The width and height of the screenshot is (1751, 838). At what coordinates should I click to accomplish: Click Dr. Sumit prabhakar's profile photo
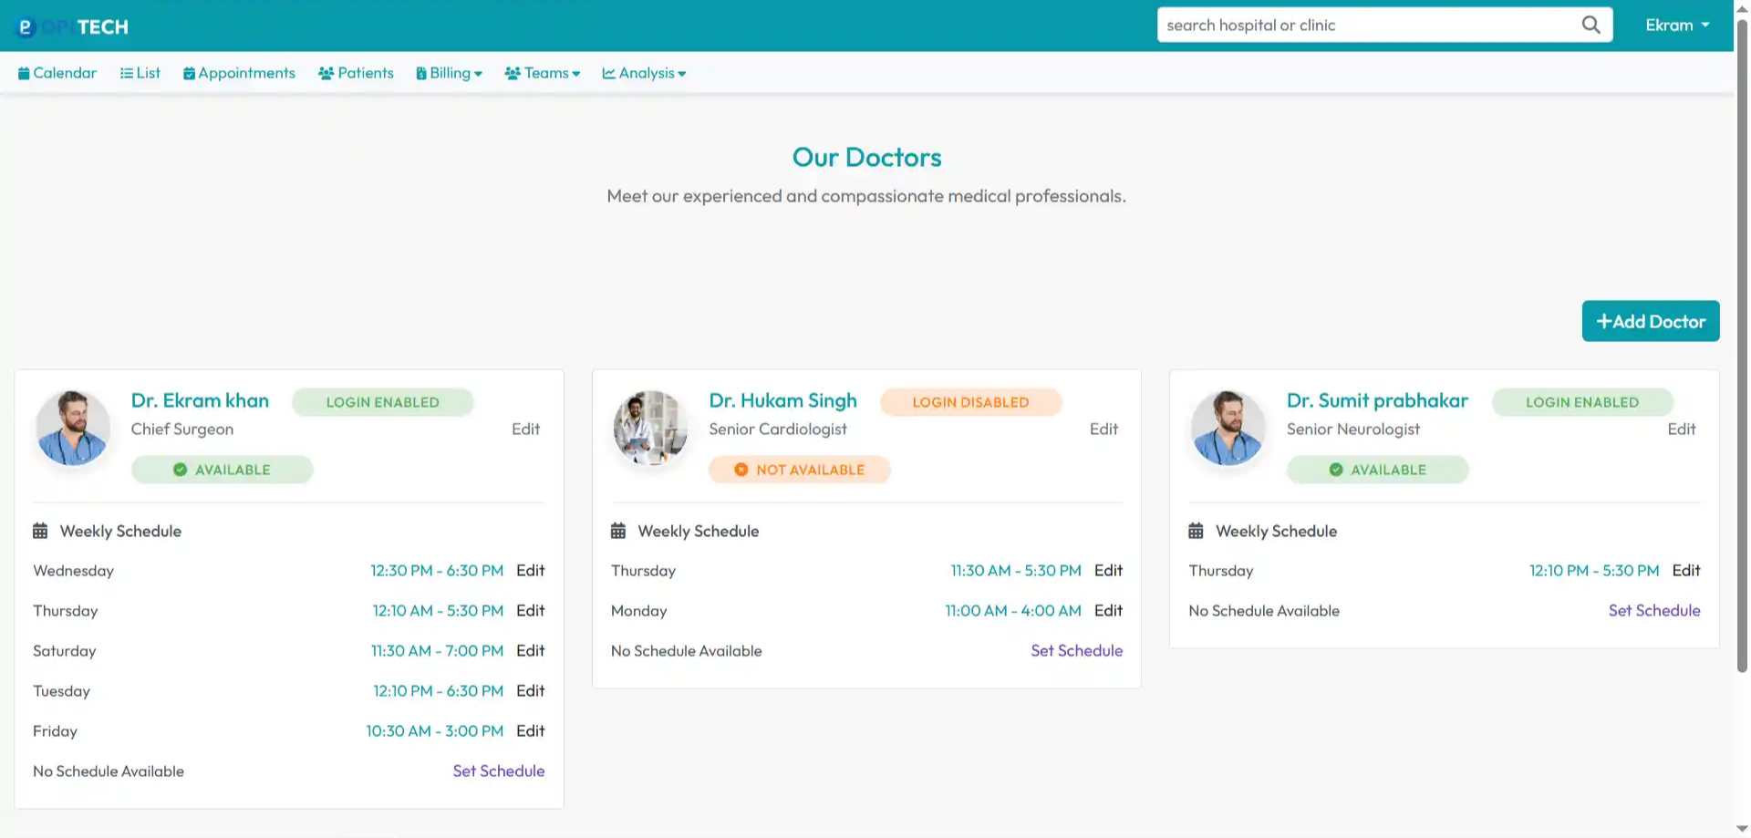(x=1228, y=428)
